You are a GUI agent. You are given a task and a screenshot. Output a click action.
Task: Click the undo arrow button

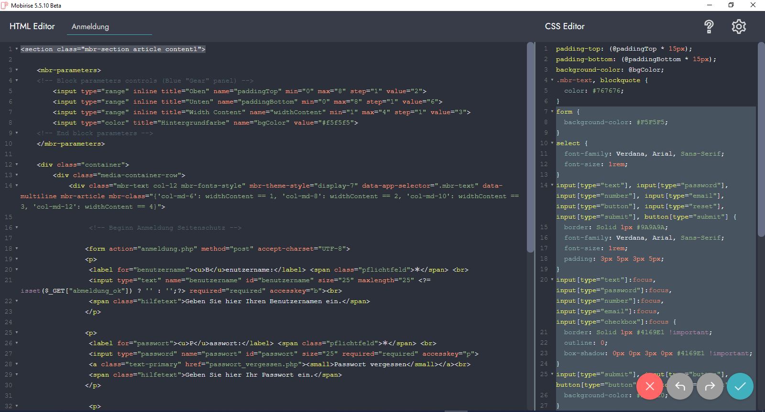(680, 386)
